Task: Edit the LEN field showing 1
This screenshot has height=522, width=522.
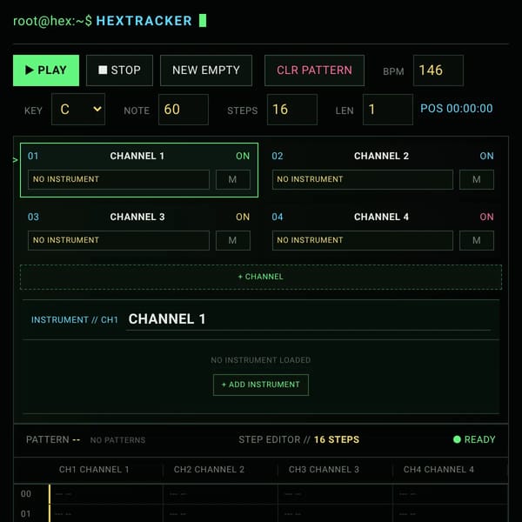Action: (x=388, y=110)
